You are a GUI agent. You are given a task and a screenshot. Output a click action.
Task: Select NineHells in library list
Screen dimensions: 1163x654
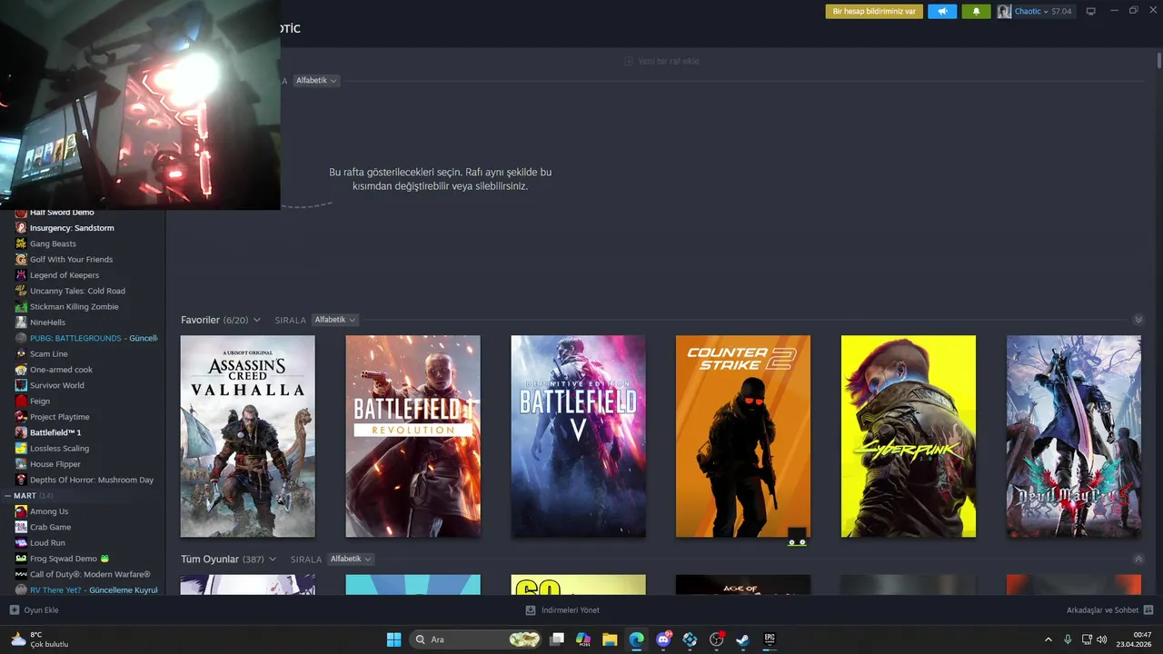[x=47, y=322]
